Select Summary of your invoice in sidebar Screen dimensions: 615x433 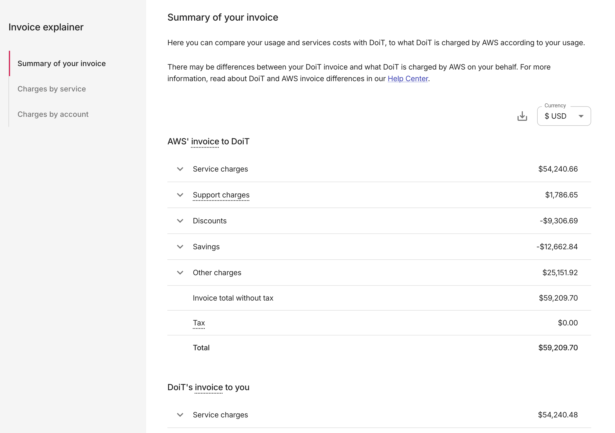pos(62,63)
